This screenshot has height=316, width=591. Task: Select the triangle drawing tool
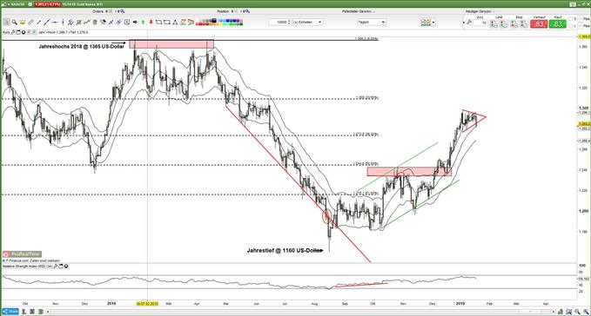click(175, 23)
